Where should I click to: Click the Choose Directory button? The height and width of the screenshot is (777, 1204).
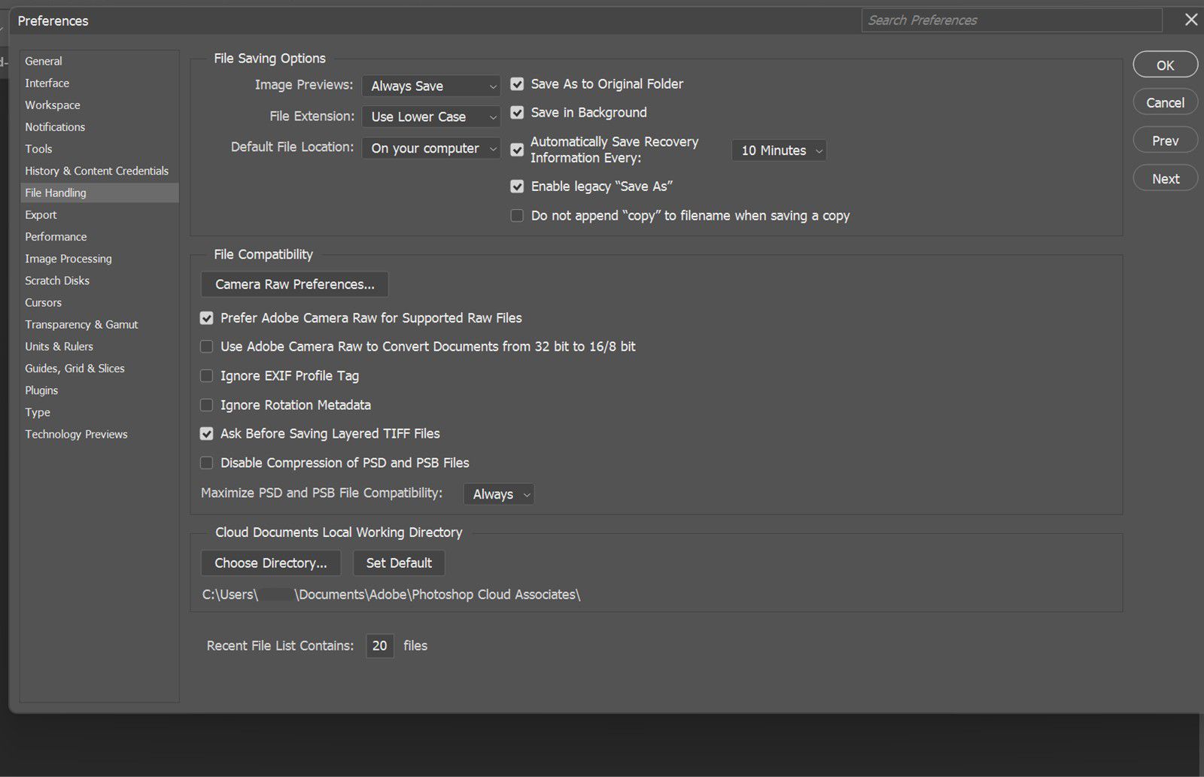(x=270, y=563)
